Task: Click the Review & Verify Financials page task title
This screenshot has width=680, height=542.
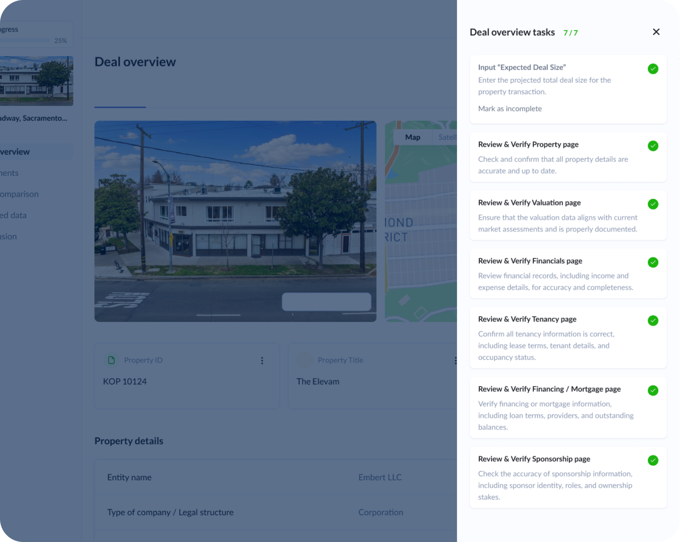Action: [x=530, y=261]
